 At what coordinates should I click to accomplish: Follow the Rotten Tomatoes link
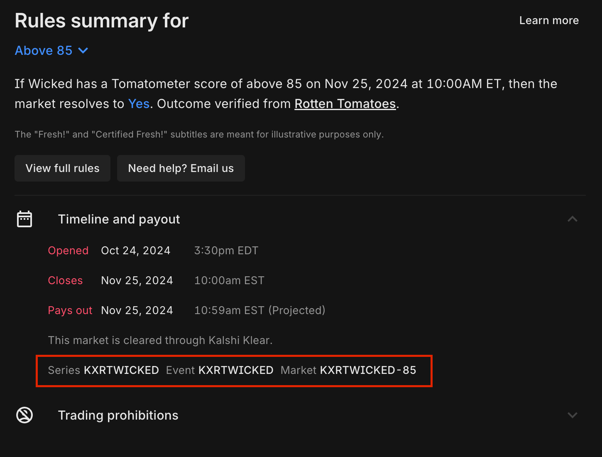pyautogui.click(x=345, y=103)
